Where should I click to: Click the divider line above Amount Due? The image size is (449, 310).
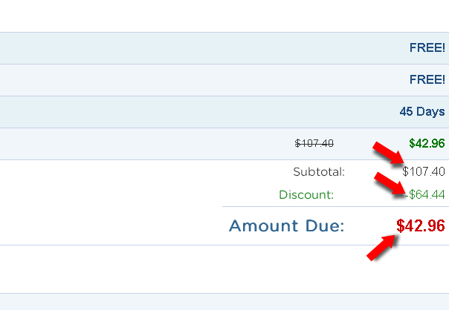tap(335, 206)
